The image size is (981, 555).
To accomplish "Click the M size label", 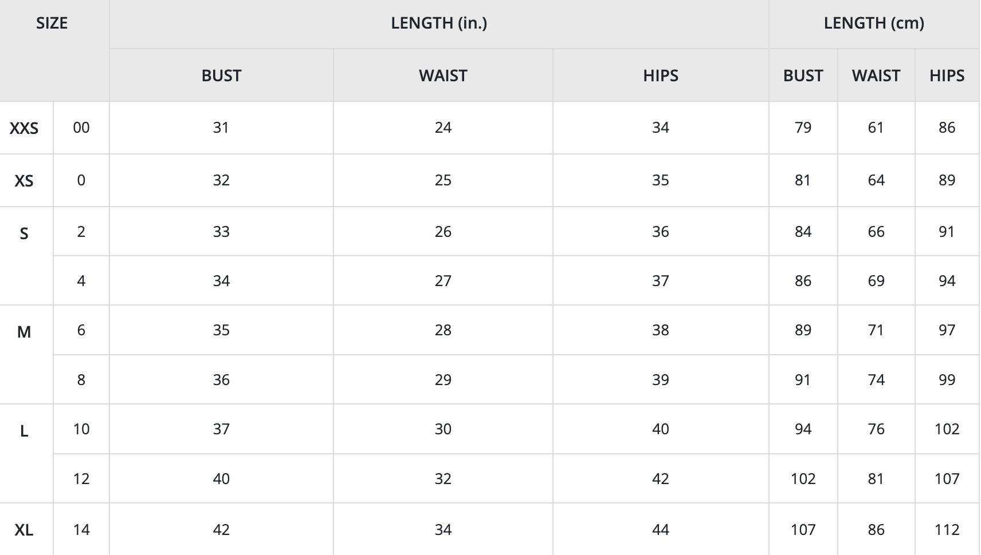I will tap(24, 332).
